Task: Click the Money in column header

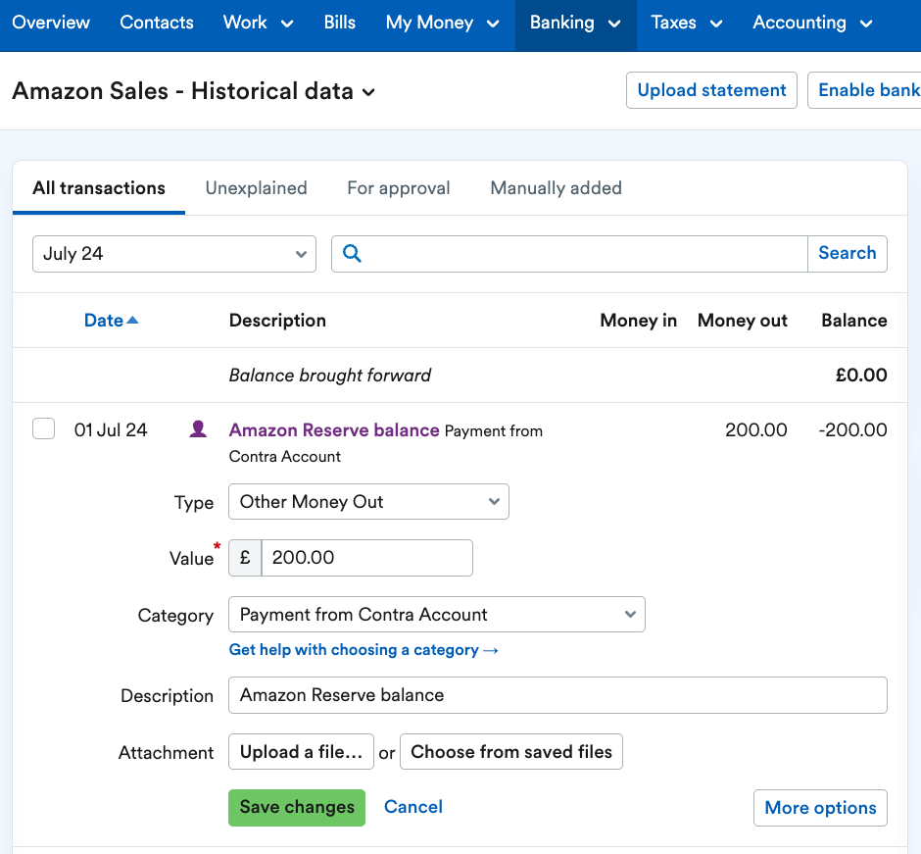Action: point(639,321)
